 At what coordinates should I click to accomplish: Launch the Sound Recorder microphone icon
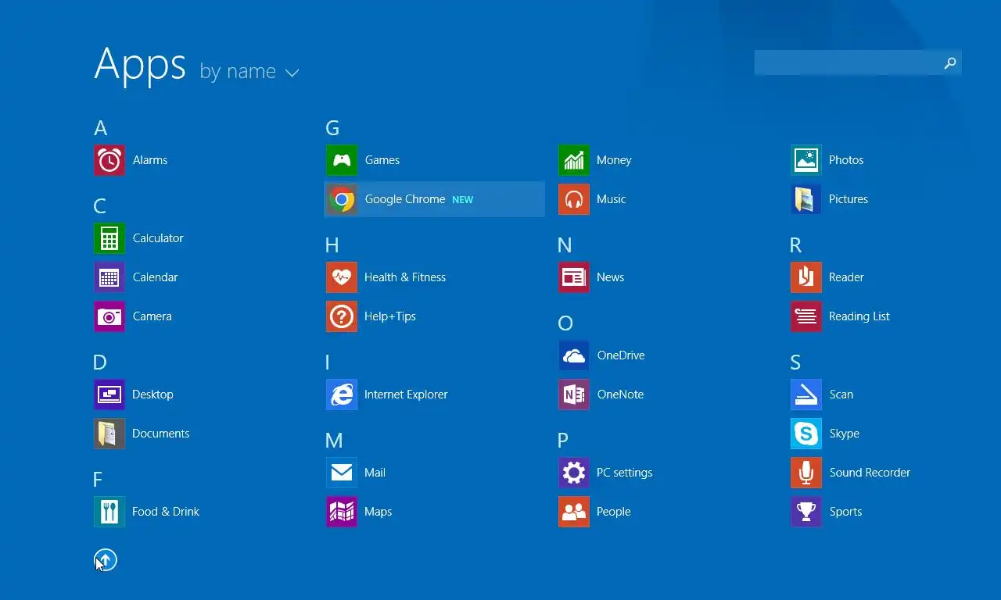click(x=806, y=473)
